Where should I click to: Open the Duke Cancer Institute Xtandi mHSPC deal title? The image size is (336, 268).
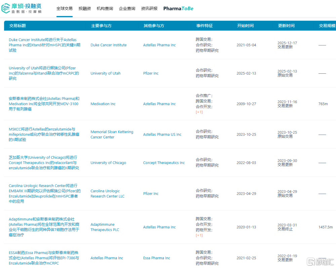point(45,45)
